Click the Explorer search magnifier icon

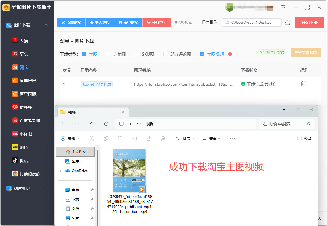309,124
